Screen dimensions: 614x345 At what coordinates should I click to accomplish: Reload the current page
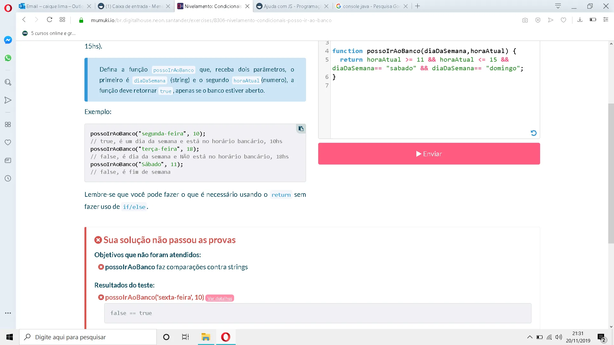pos(50,20)
